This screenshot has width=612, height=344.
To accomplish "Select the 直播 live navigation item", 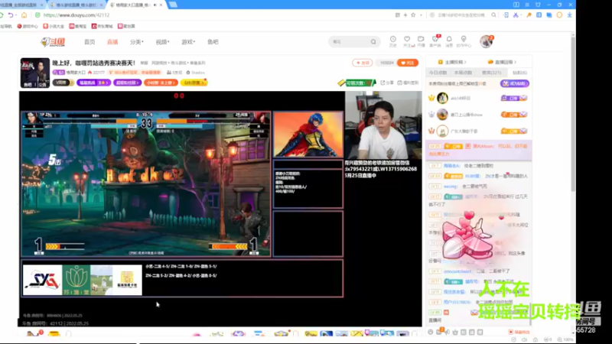I will (112, 42).
